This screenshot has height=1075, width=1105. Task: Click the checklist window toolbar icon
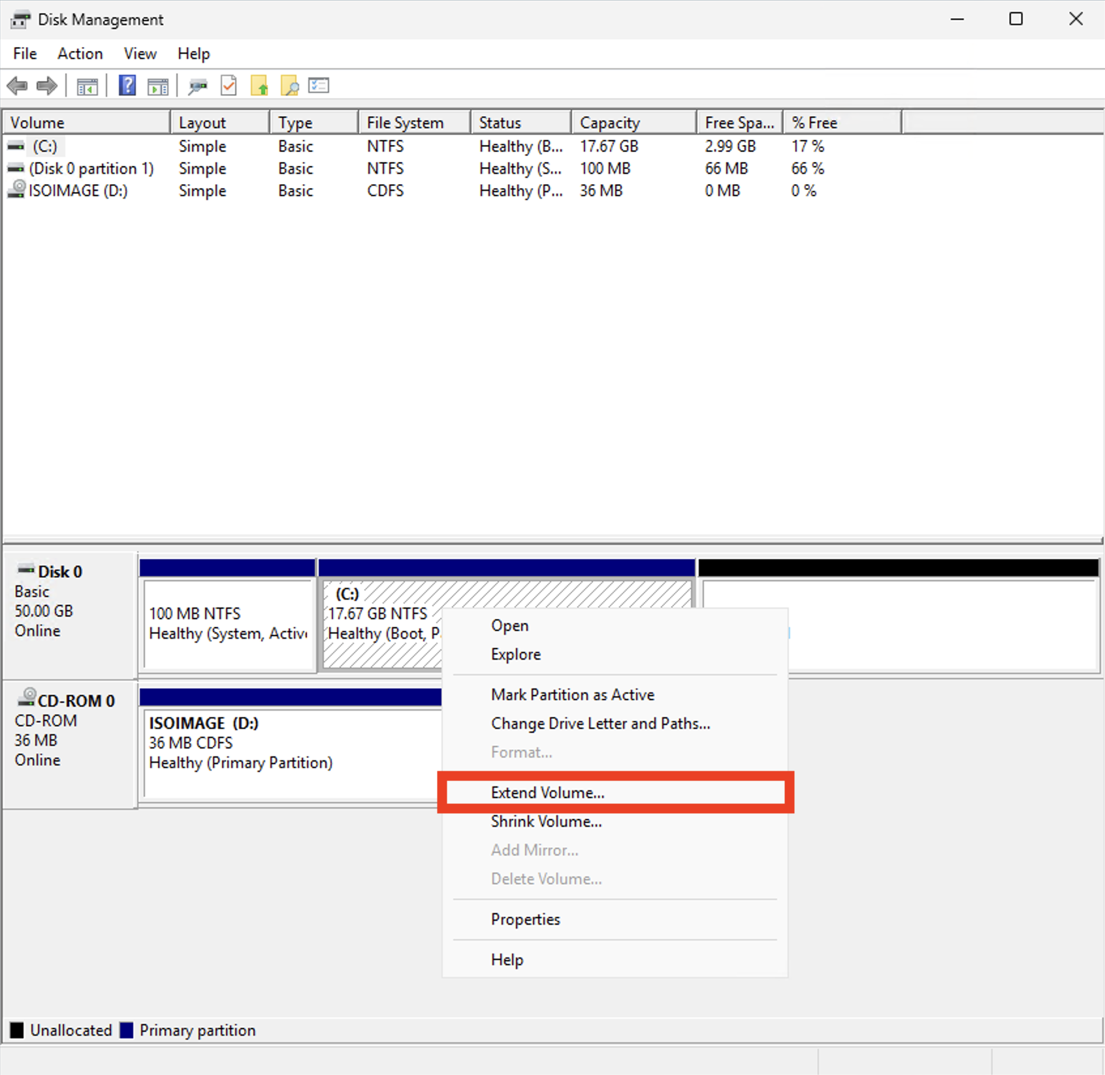319,86
